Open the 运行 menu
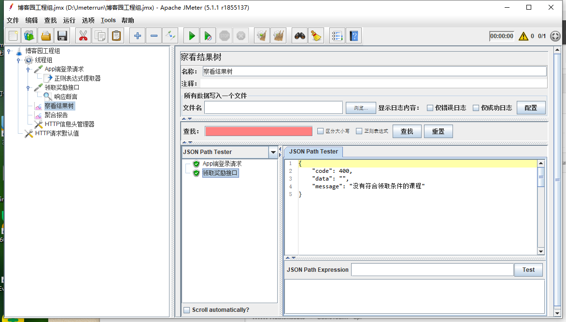 [x=69, y=20]
